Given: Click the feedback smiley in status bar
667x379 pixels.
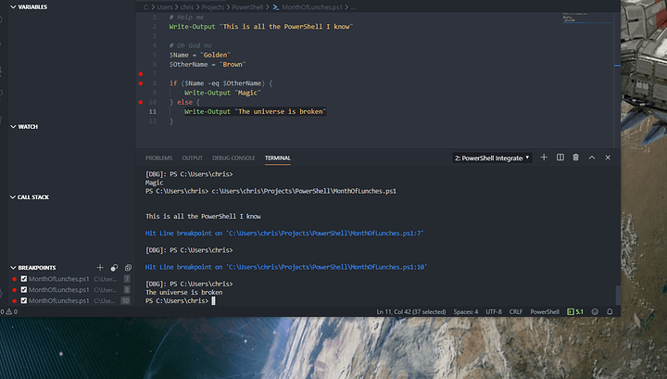Looking at the screenshot, I should (x=595, y=311).
